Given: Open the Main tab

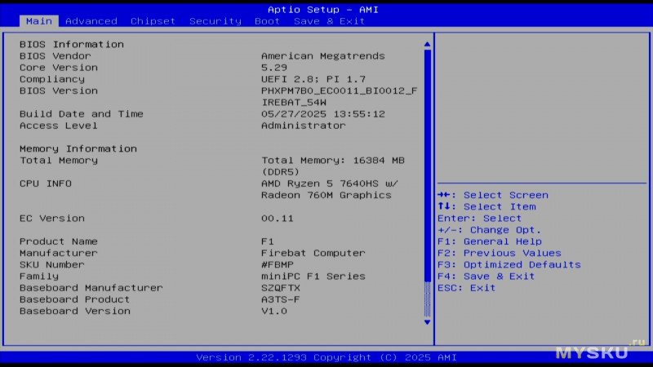Looking at the screenshot, I should click(38, 21).
